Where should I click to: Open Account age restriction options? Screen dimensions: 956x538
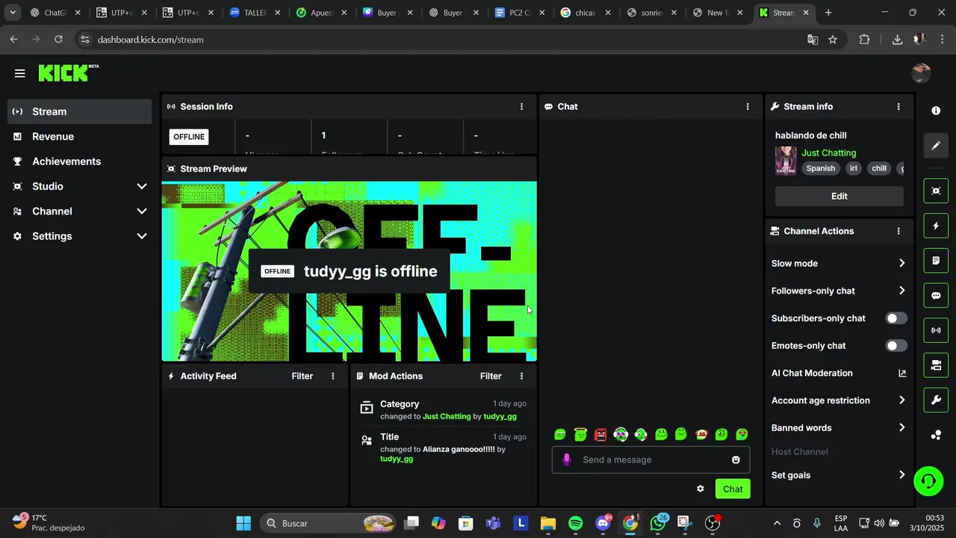(x=839, y=401)
